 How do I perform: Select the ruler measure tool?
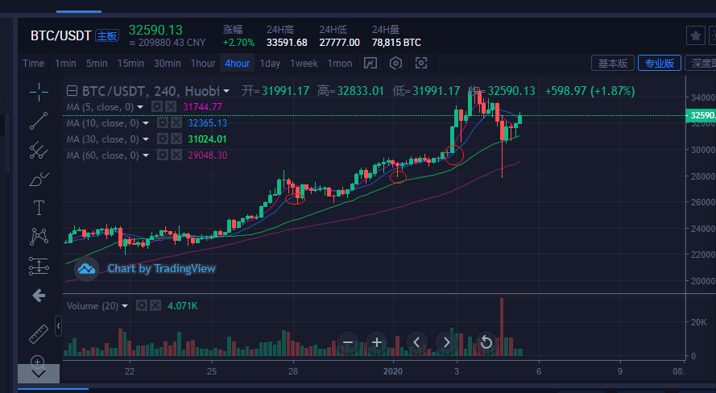click(x=39, y=333)
